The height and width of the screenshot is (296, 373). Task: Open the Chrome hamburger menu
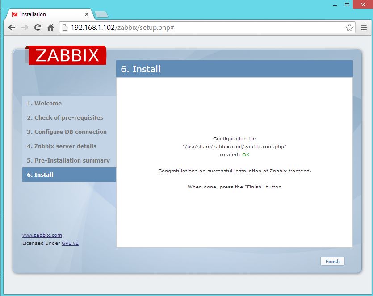pos(364,27)
